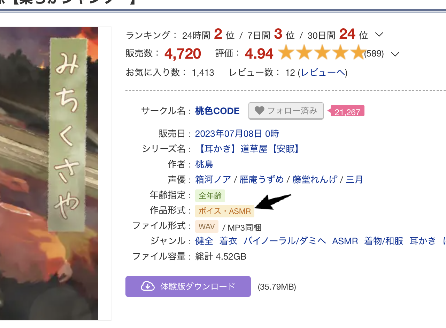Click the WAV file format tag

(x=207, y=226)
